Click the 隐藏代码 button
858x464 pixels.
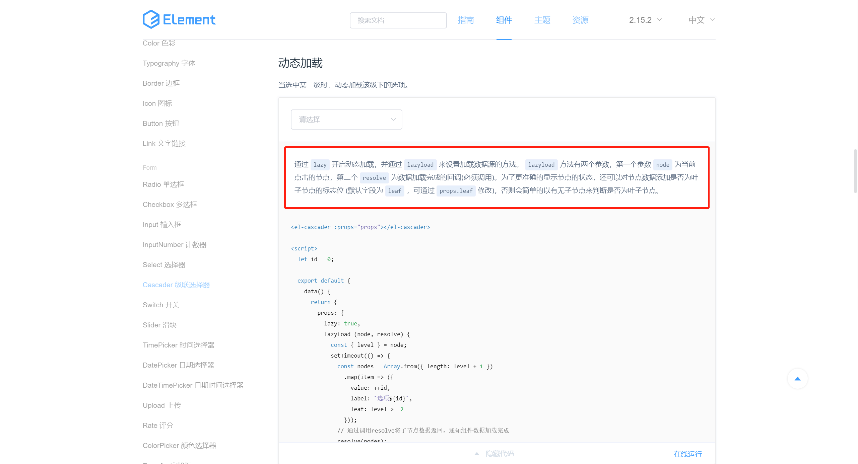[499, 453]
